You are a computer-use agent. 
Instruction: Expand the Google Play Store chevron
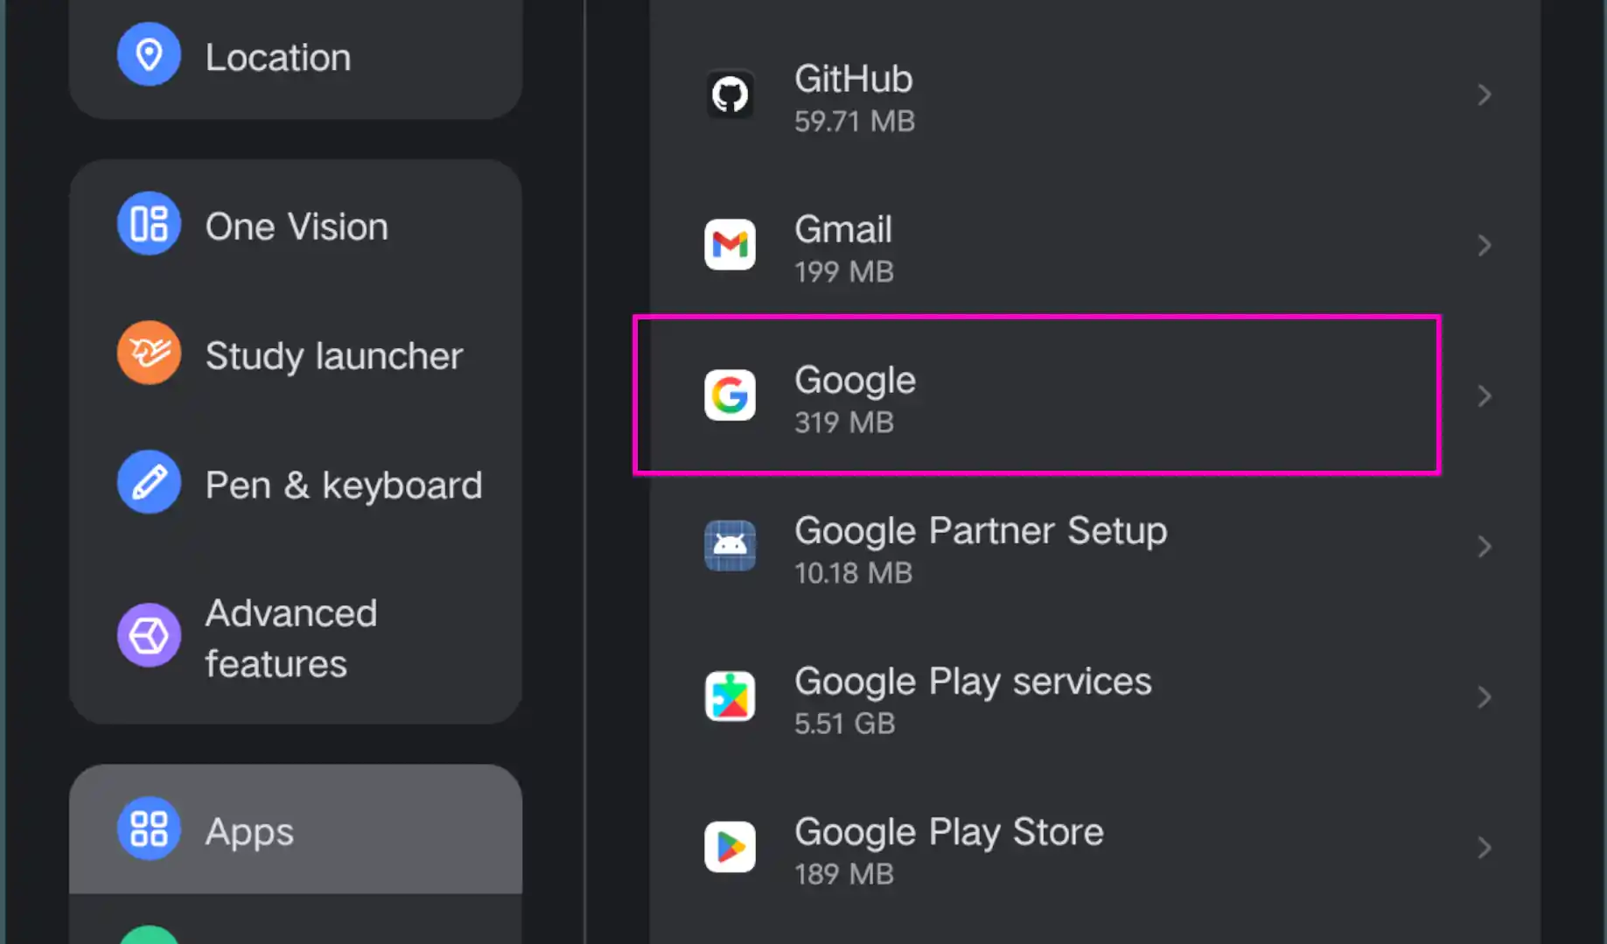[1485, 848]
